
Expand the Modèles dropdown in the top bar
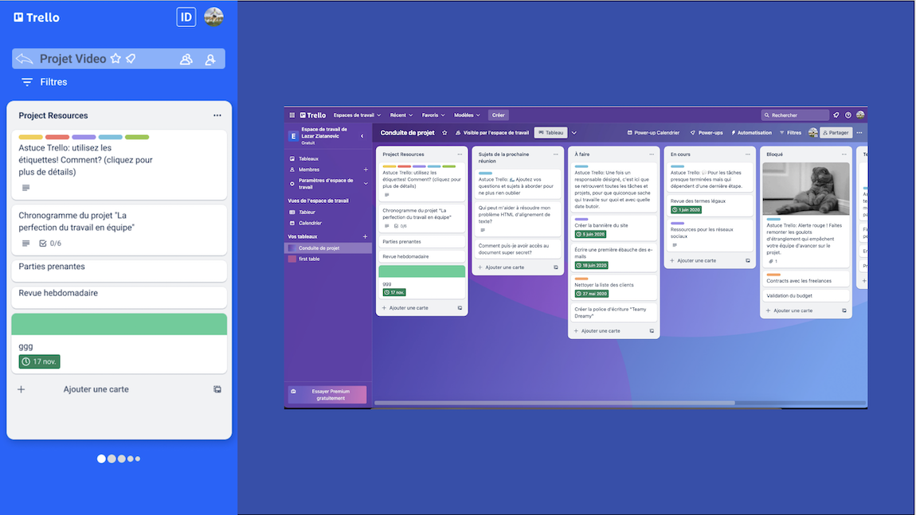tap(465, 115)
